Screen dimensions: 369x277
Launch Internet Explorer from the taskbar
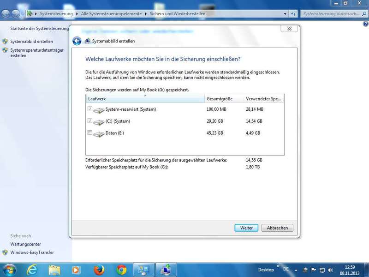point(32,270)
